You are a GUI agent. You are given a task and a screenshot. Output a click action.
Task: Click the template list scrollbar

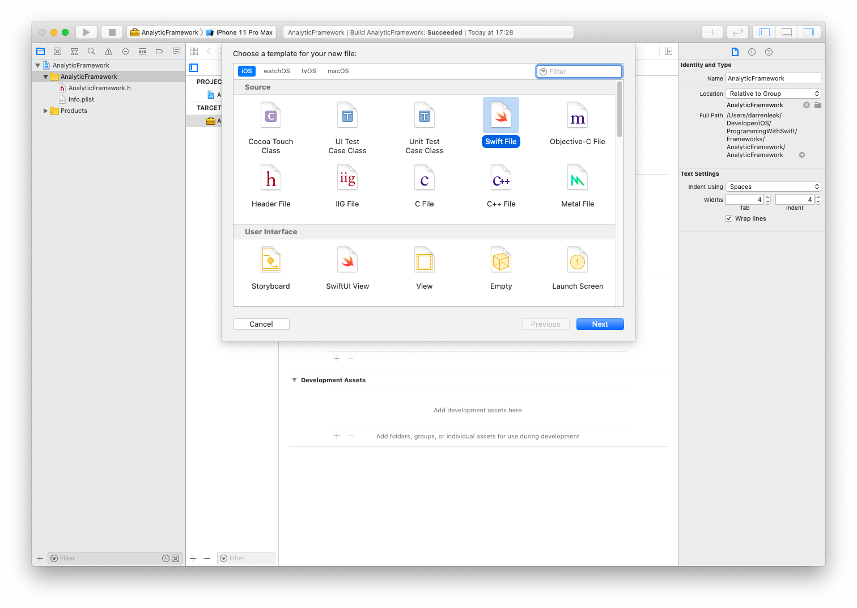point(620,109)
